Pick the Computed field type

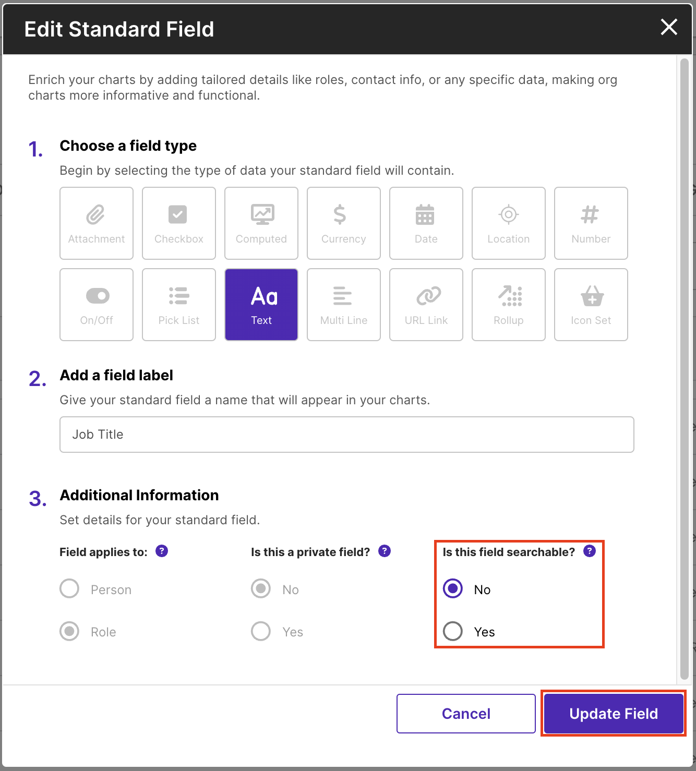pyautogui.click(x=261, y=223)
